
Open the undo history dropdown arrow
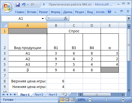[28, 4]
